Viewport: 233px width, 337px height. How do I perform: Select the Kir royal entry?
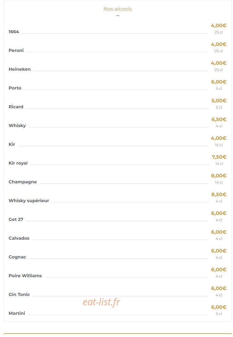tap(18, 163)
